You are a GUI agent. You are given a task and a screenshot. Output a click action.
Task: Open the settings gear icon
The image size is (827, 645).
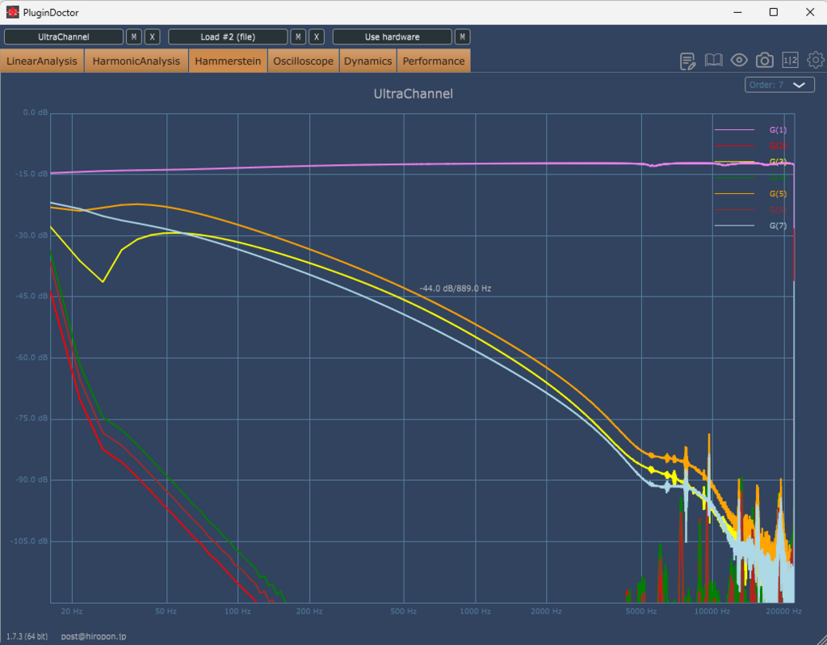[816, 60]
